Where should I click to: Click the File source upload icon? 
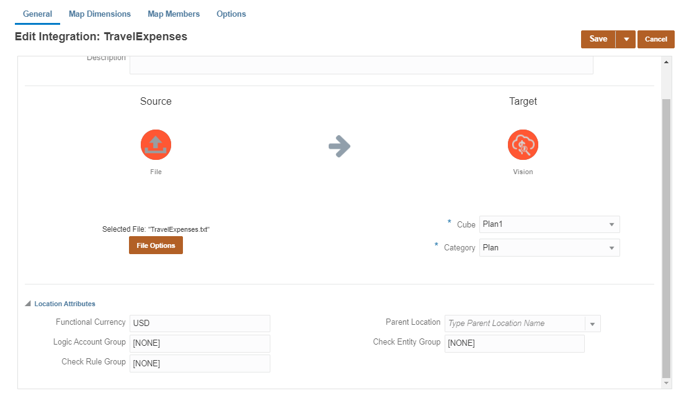[156, 144]
